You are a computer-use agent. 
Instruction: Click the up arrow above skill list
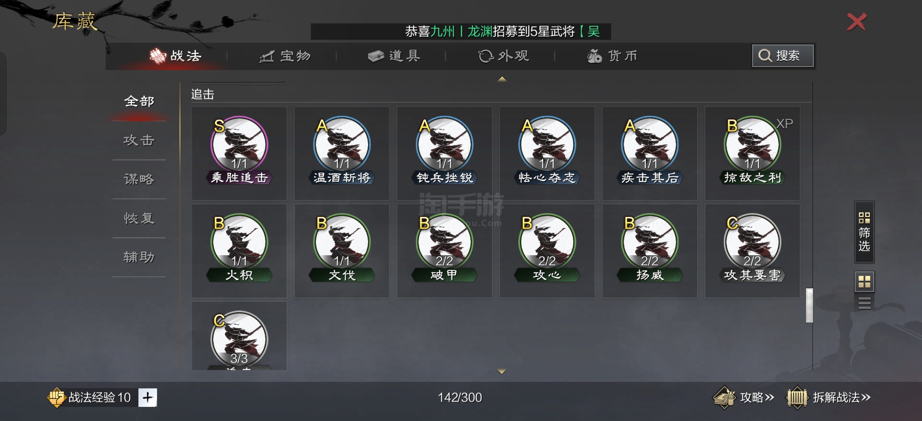point(502,79)
